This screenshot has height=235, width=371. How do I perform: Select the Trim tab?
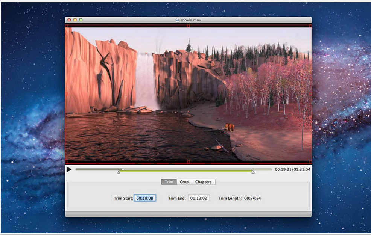point(169,182)
